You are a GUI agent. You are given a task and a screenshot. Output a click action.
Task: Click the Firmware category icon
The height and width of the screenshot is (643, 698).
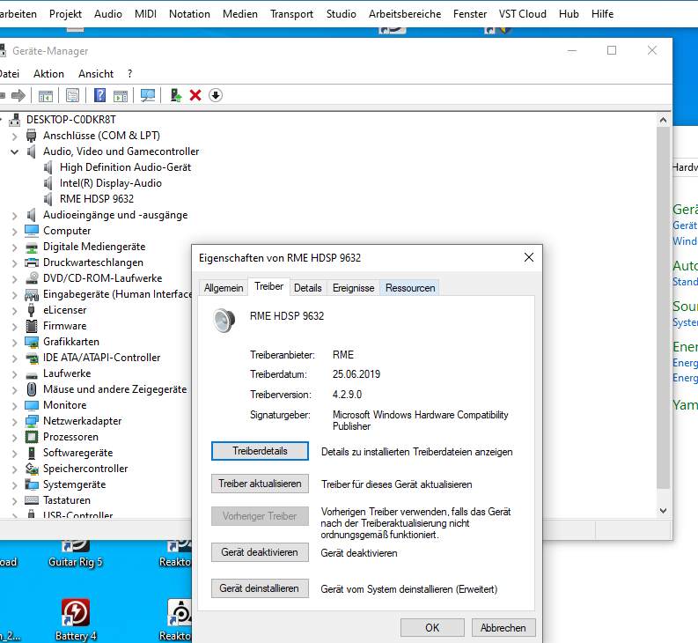tap(32, 326)
